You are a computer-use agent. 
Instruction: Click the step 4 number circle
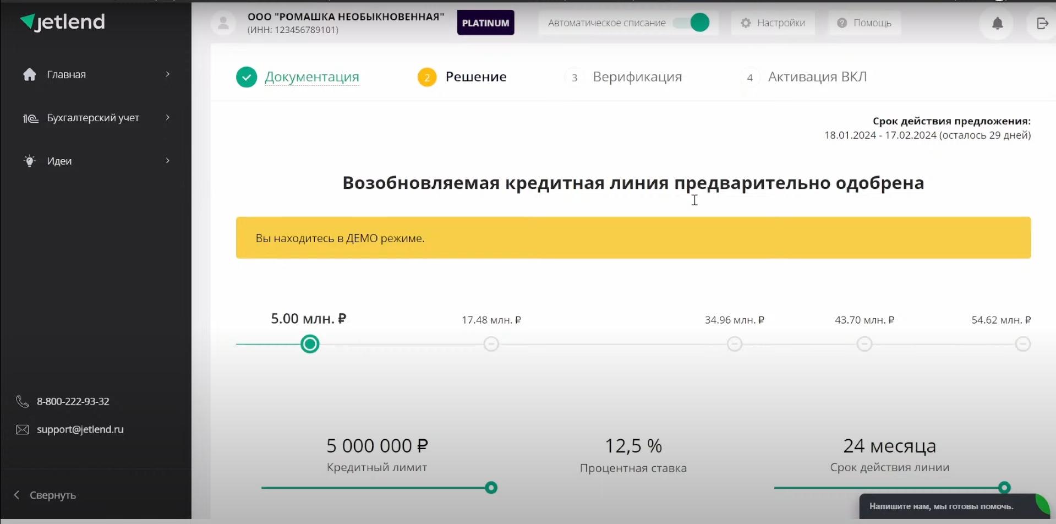749,78
